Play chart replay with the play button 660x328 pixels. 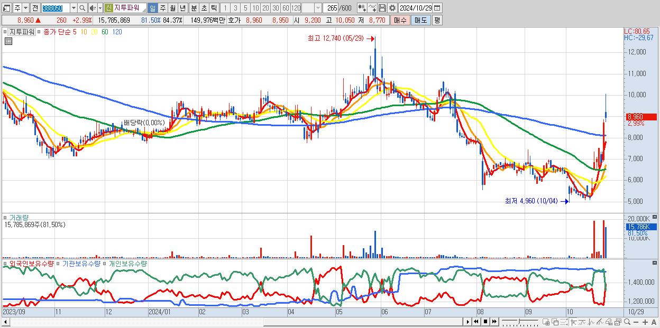467,322
